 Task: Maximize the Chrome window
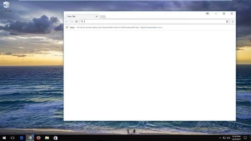point(224,14)
